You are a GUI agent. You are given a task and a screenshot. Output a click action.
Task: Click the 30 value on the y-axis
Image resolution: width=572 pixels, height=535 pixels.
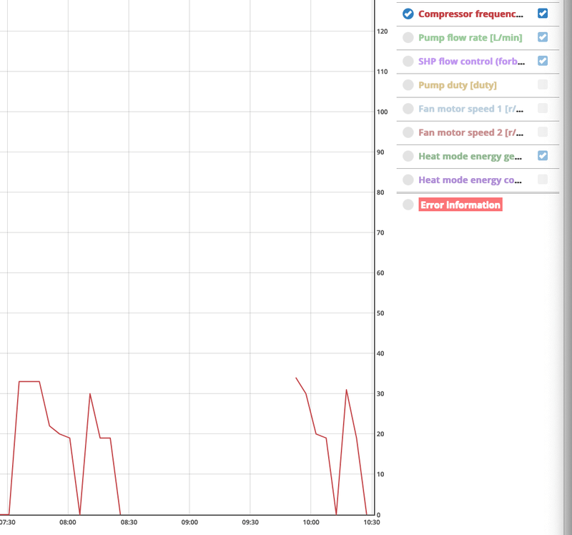tap(380, 394)
